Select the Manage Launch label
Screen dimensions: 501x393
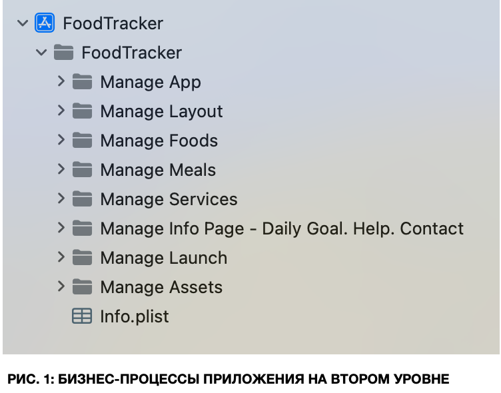point(163,258)
